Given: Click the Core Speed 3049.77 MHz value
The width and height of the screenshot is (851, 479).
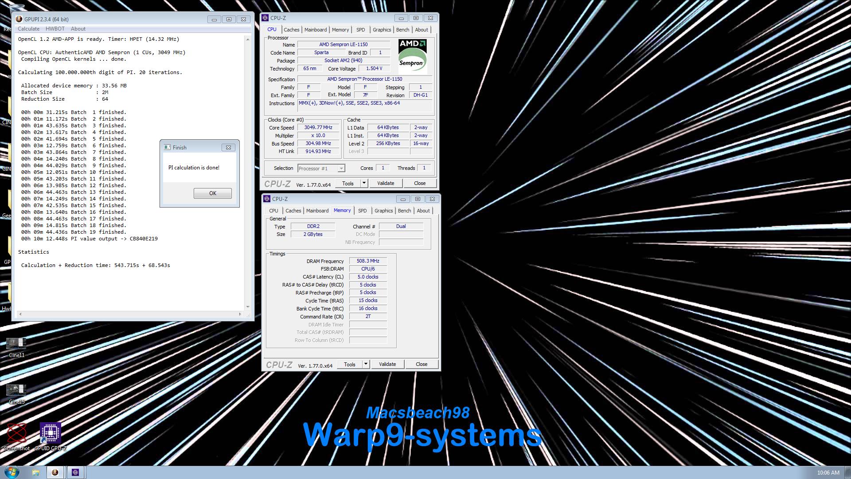Looking at the screenshot, I should [x=318, y=128].
